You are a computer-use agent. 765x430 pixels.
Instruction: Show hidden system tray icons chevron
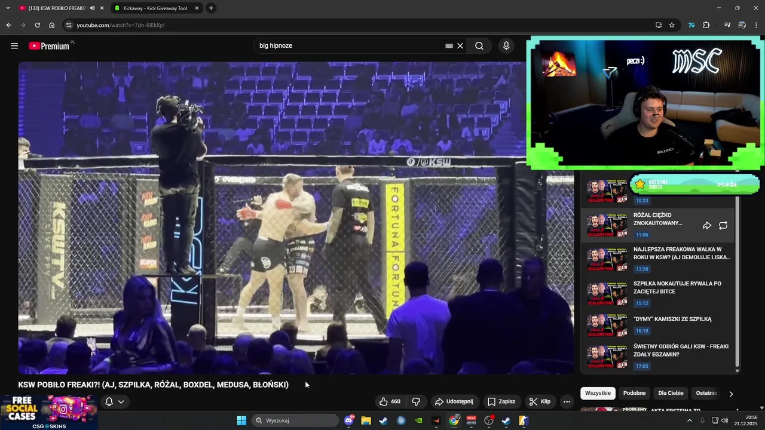(x=689, y=420)
